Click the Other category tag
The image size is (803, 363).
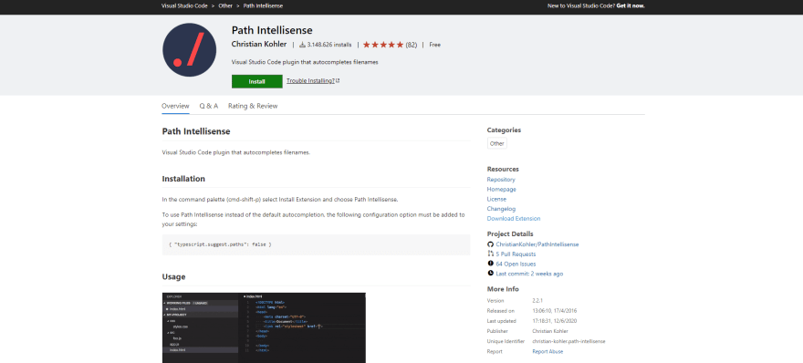496,143
